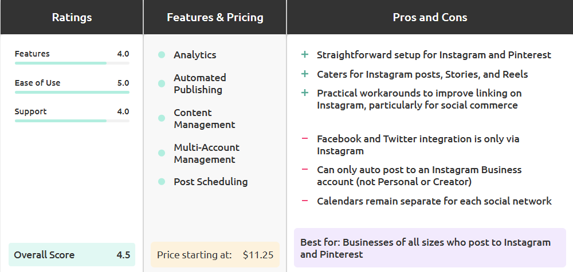573x272 pixels.
Task: Select the Ratings column header
Action: click(x=72, y=17)
